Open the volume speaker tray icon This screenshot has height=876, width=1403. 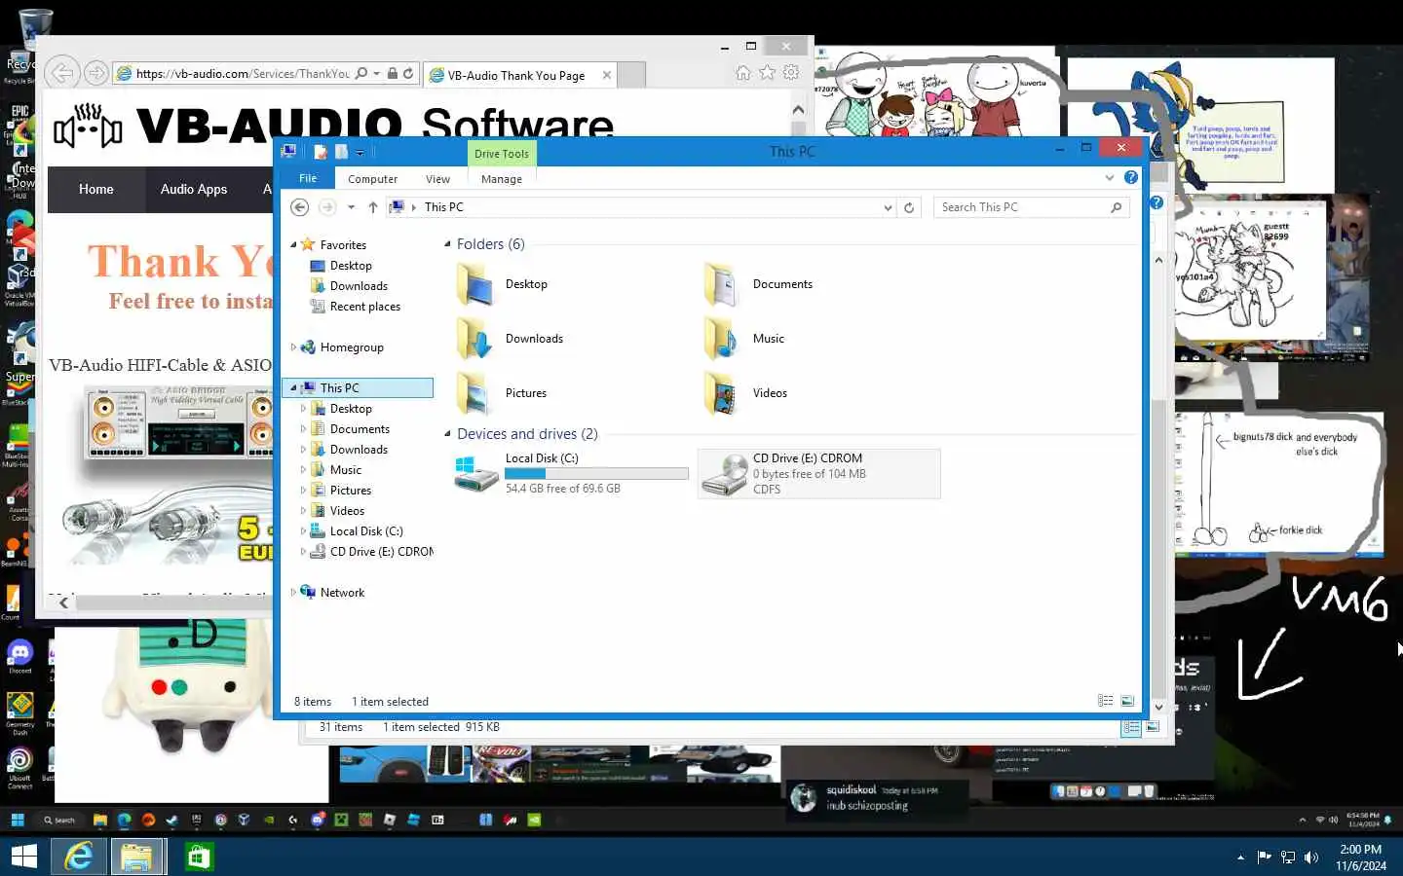click(1311, 858)
